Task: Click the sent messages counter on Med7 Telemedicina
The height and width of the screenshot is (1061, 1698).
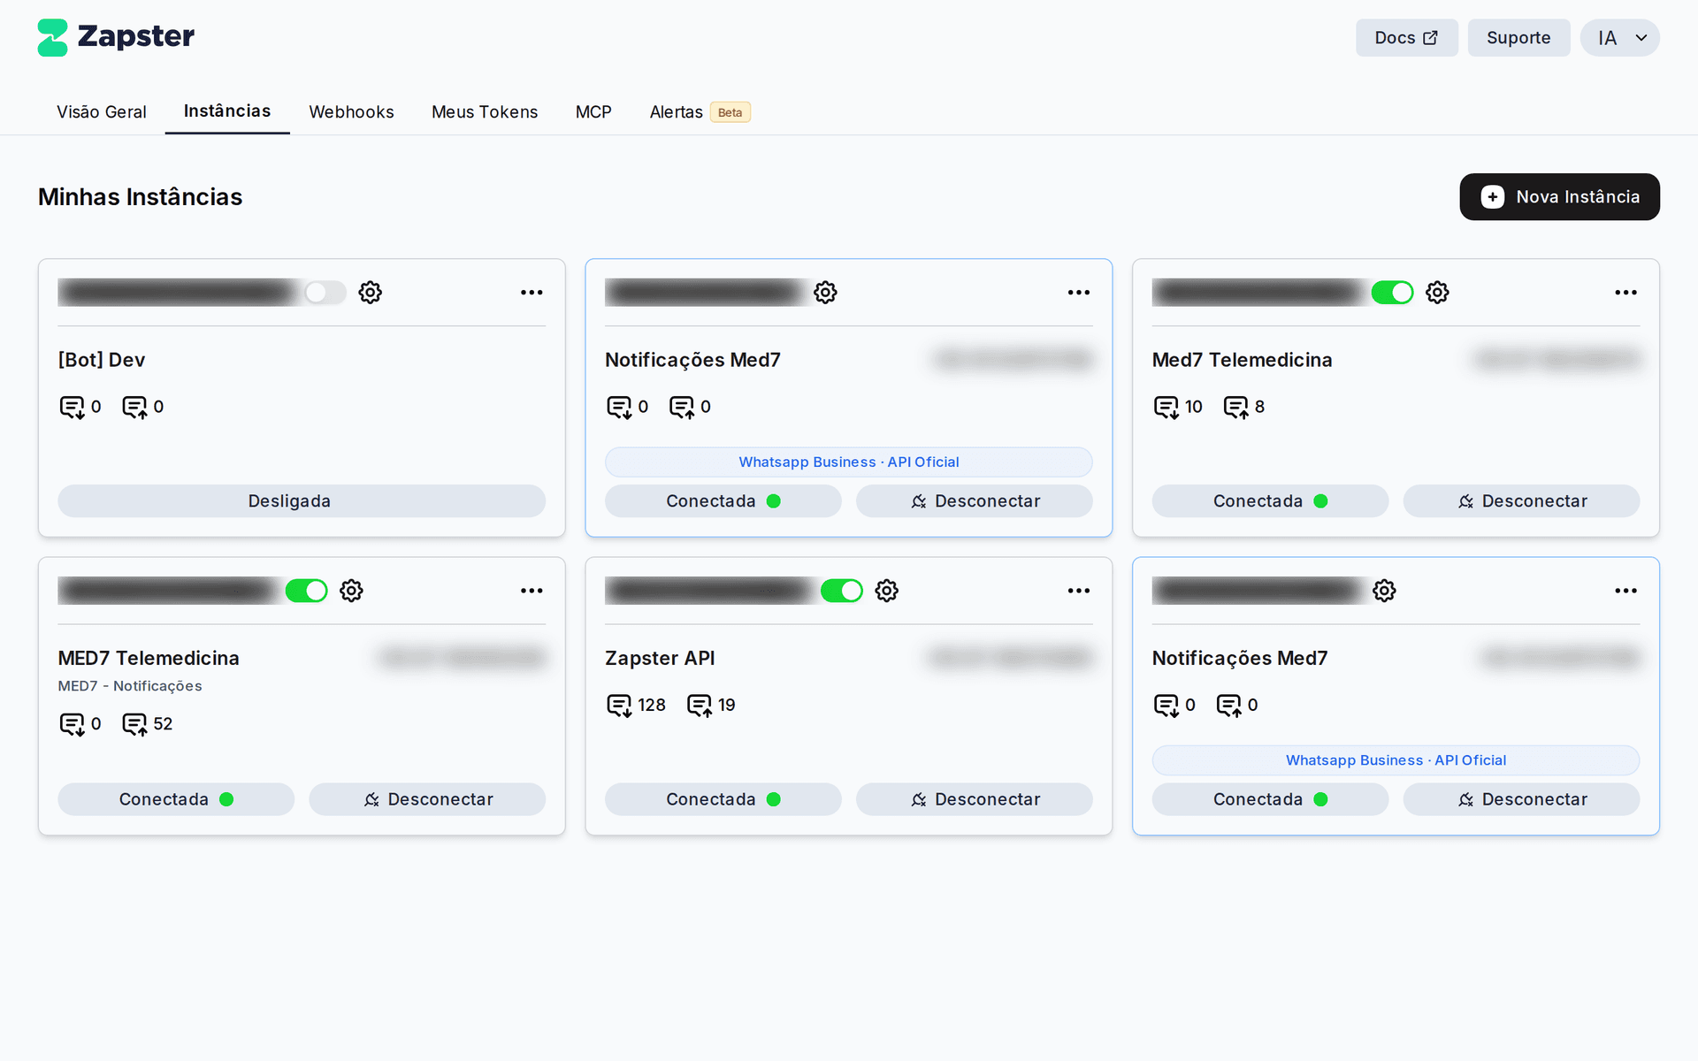Action: [x=1243, y=406]
